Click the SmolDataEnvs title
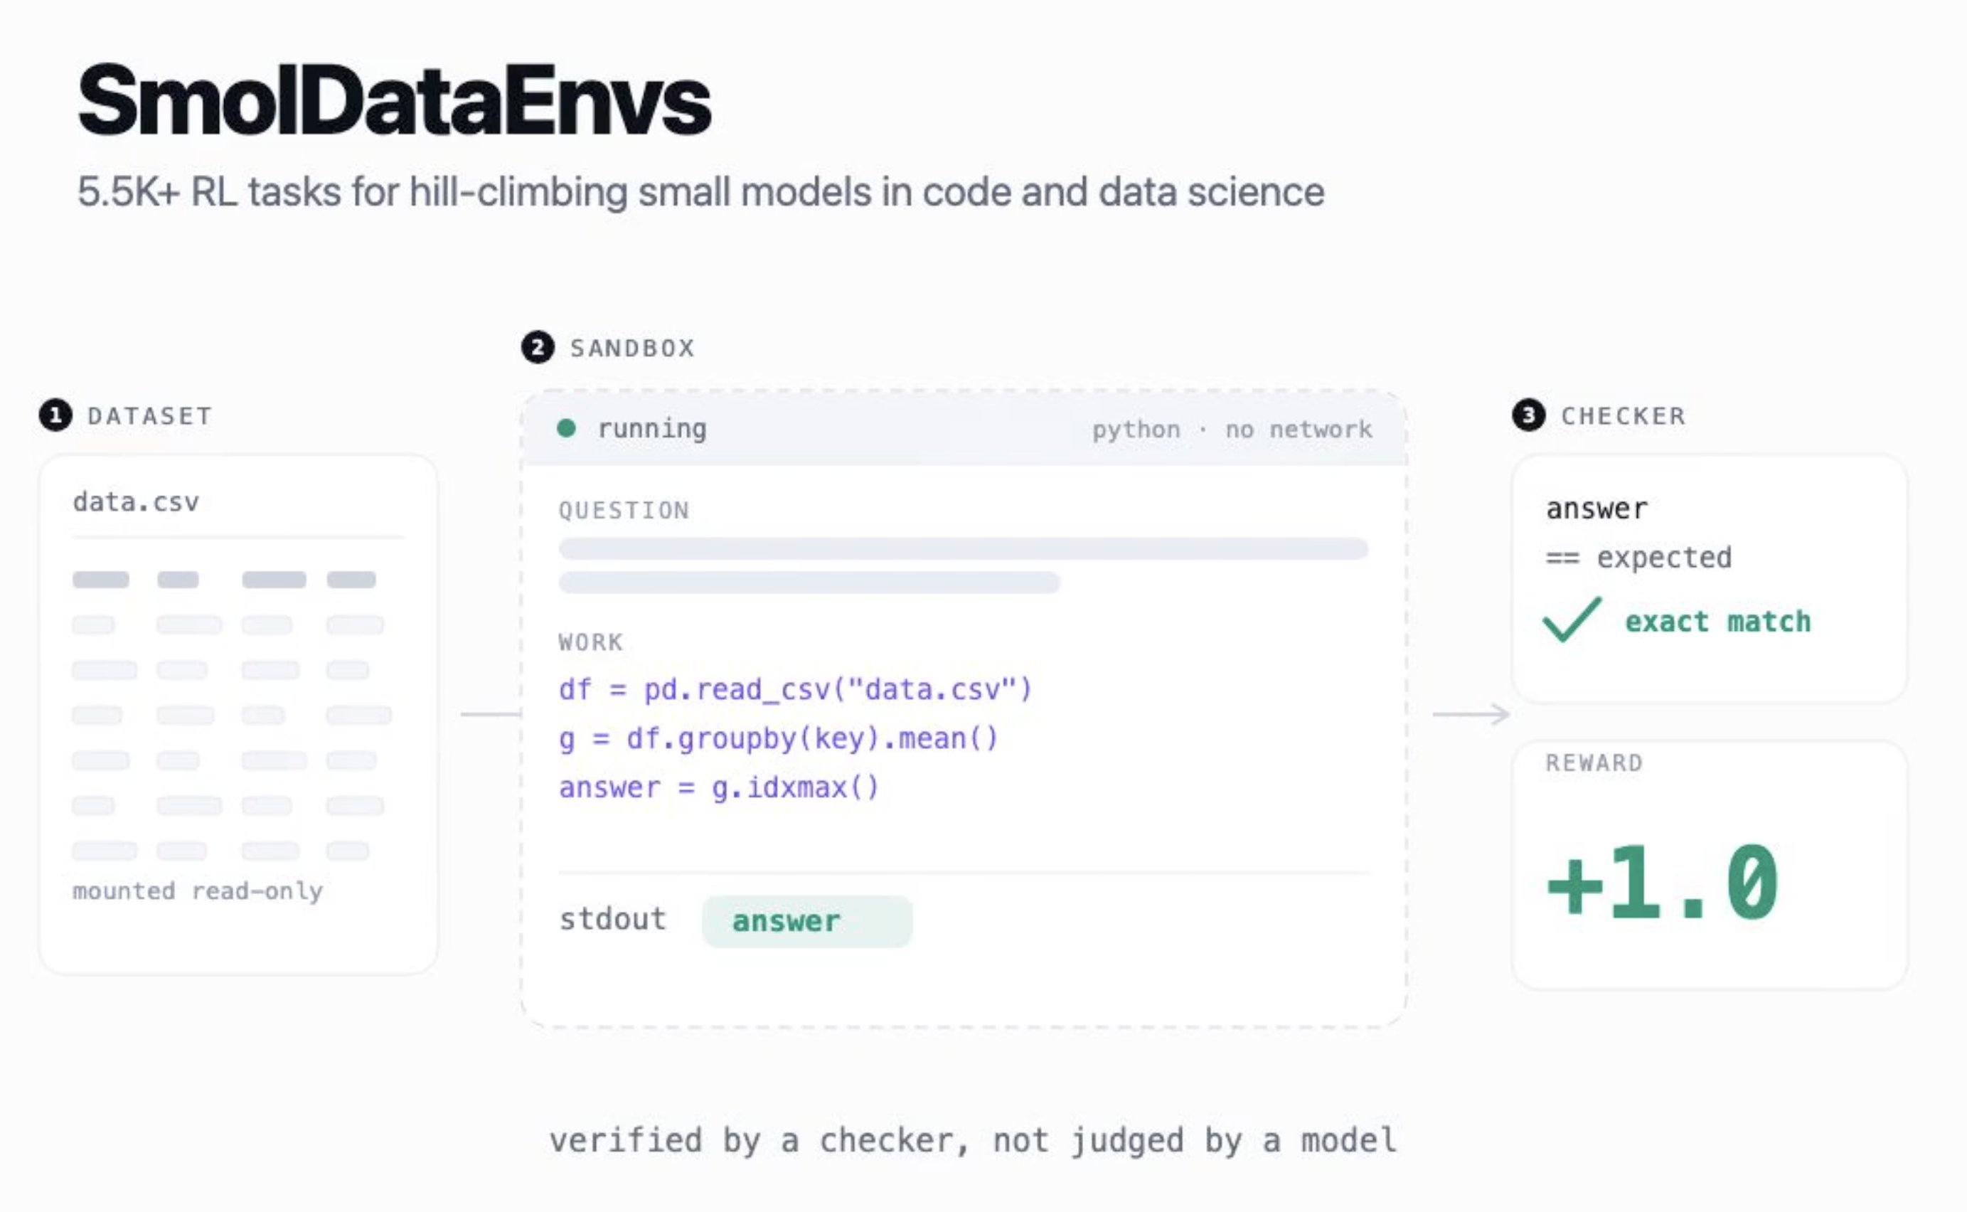The image size is (1967, 1212). coord(394,102)
